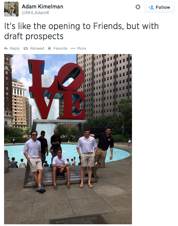
Task: Click the Favorite star icon
Action: pos(49,48)
